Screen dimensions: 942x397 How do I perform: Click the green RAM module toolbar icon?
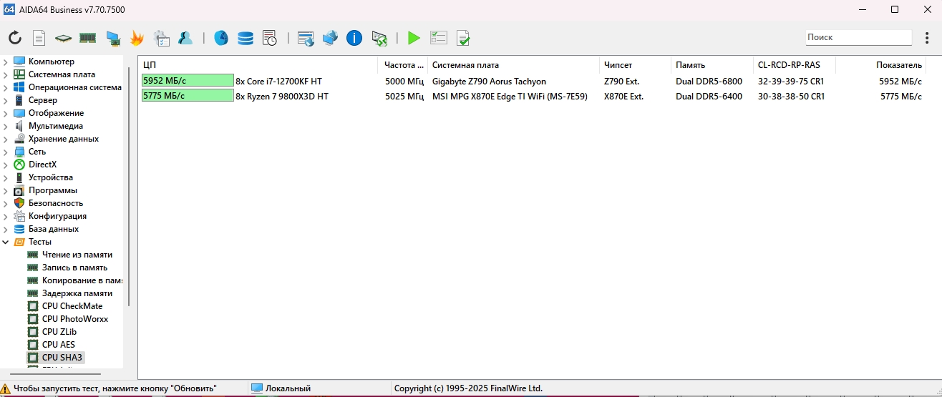point(88,38)
